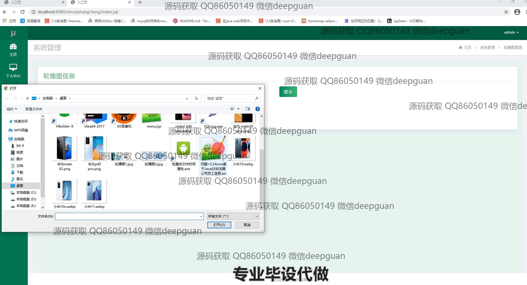Image resolution: width=527 pixels, height=285 pixels.
Task: Select the 小米11.webp thumbnail
Action: 94,191
